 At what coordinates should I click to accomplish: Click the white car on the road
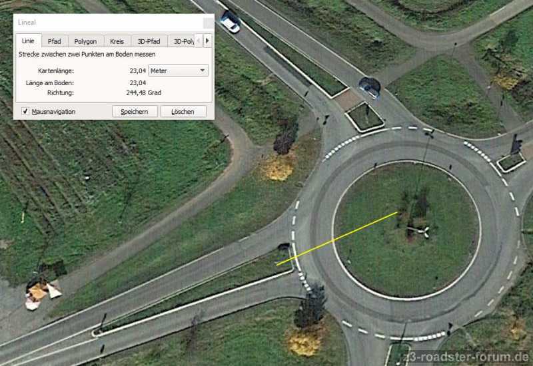230,22
